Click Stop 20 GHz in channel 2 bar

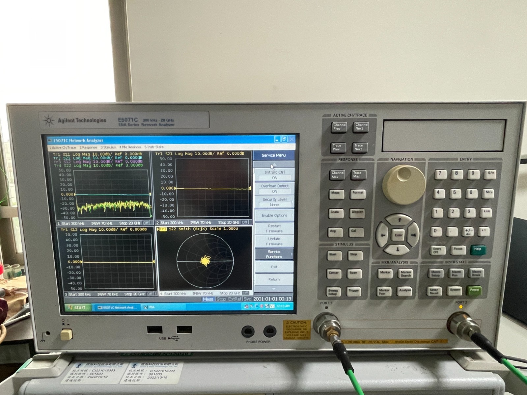(228, 223)
